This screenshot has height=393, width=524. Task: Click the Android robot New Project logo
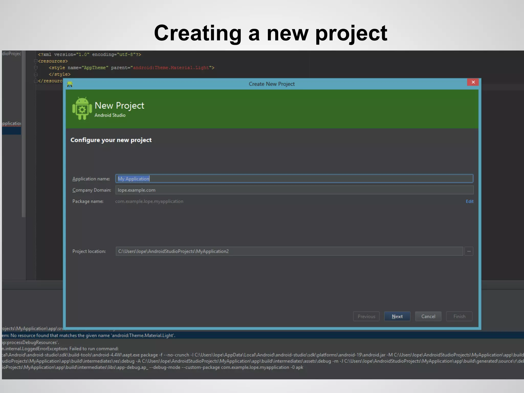82,108
